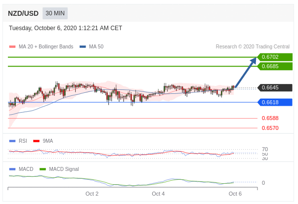The height and width of the screenshot is (204, 298).
Task: Click the MACD legend label
Action: point(26,169)
